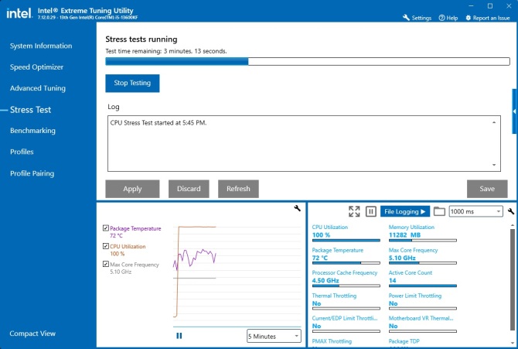Screen dimensions: 518x349
Task: Expand the collapsed right side panel arrow
Action: click(x=514, y=111)
